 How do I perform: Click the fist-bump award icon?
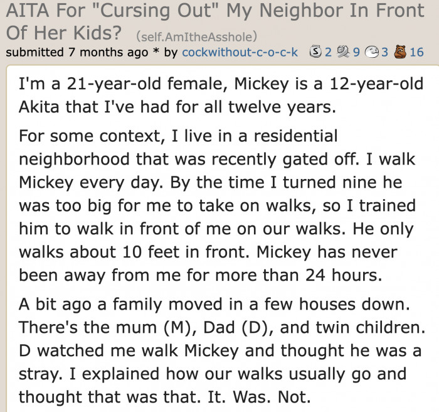344,52
